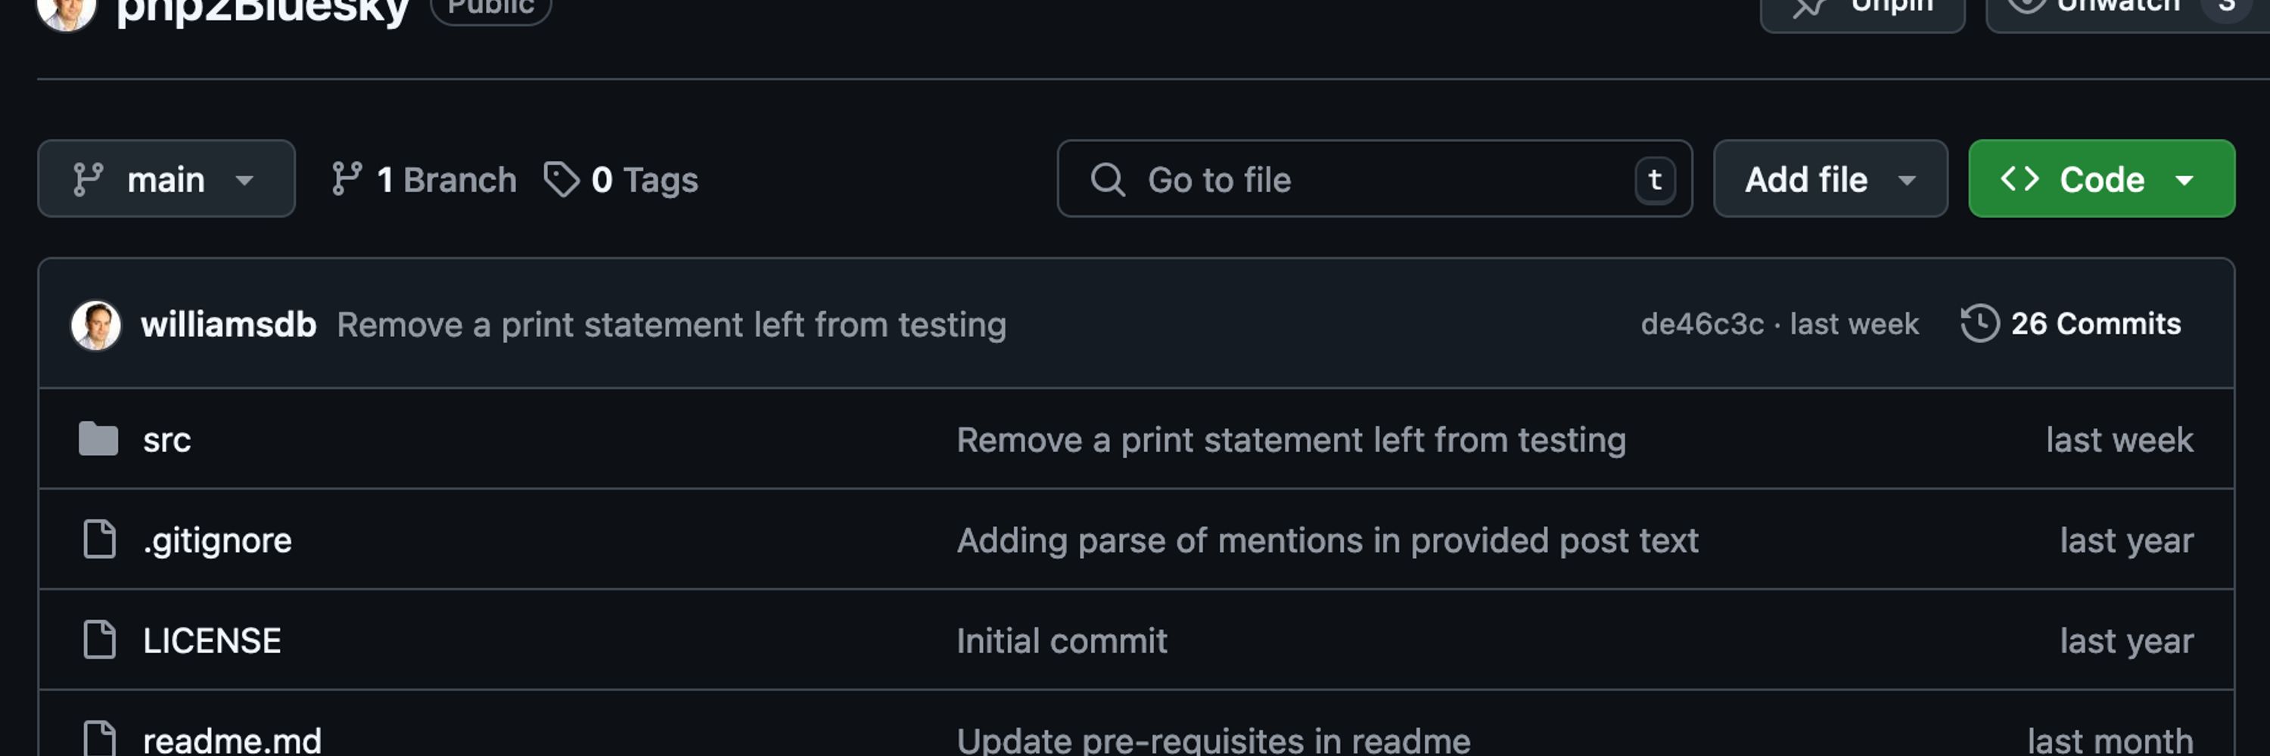The height and width of the screenshot is (756, 2270).
Task: Open the green Code dropdown button
Action: [x=2102, y=178]
